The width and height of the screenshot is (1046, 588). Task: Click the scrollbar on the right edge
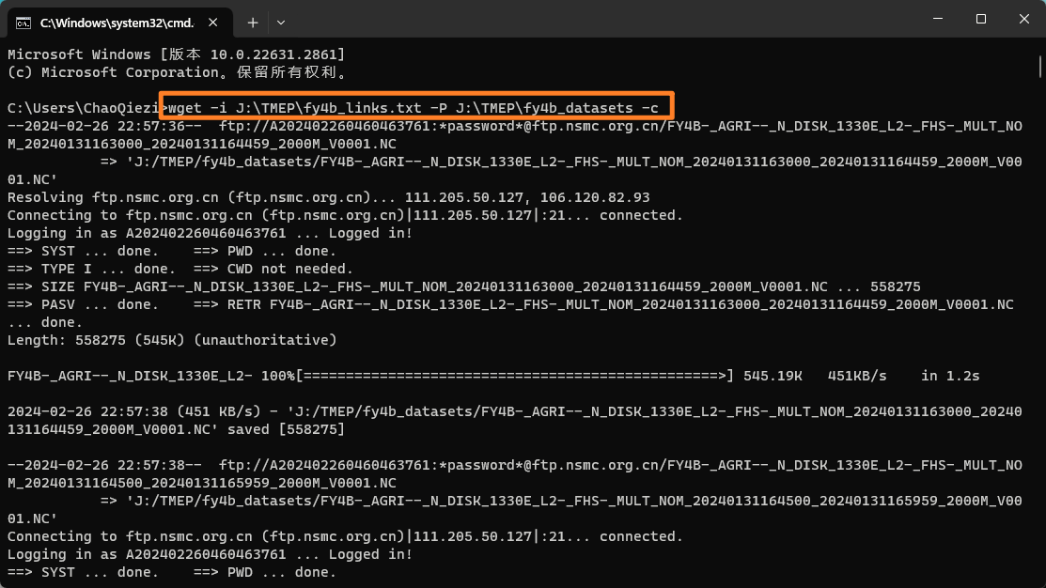[x=1039, y=66]
